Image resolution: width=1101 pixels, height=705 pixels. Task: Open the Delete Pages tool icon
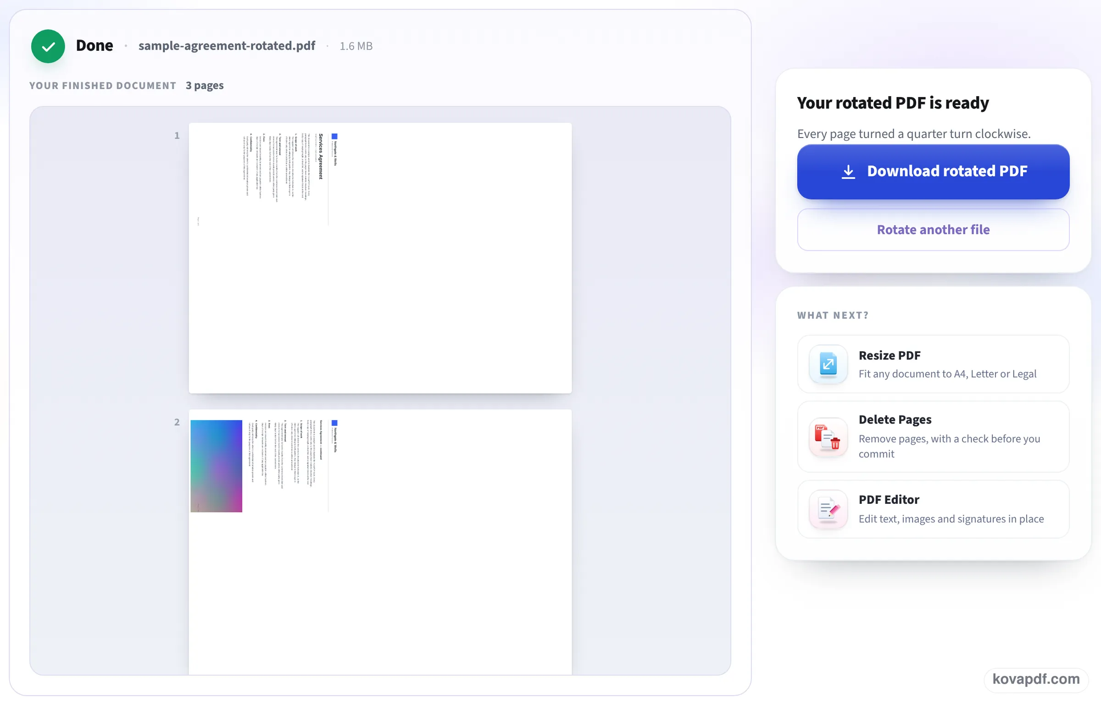pyautogui.click(x=828, y=437)
